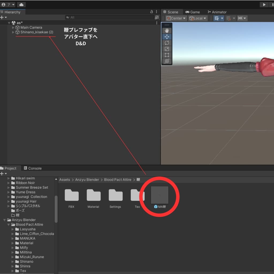274x274 pixels.
Task: Toggle the Hierarchy panel lock
Action: pyautogui.click(x=152, y=12)
